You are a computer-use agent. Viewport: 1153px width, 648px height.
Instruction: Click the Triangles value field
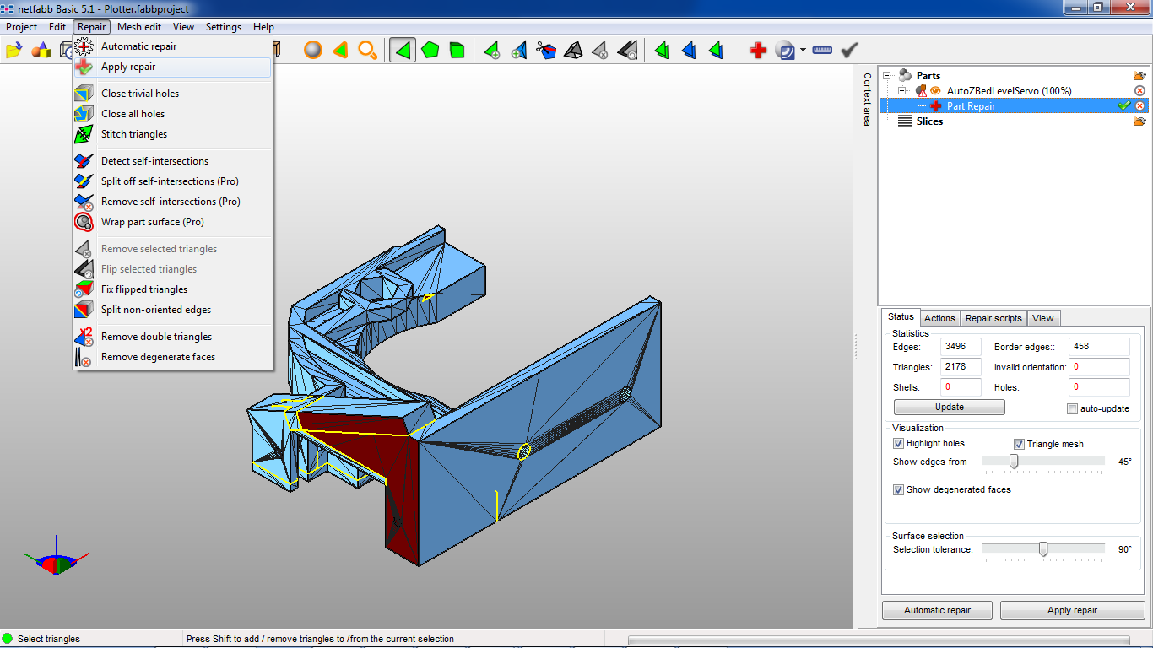pyautogui.click(x=961, y=367)
